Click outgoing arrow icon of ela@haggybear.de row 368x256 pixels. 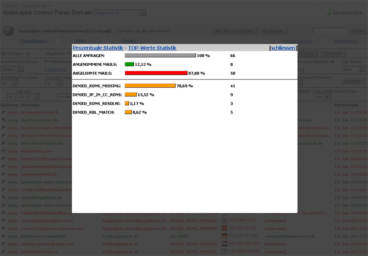(x=3, y=120)
